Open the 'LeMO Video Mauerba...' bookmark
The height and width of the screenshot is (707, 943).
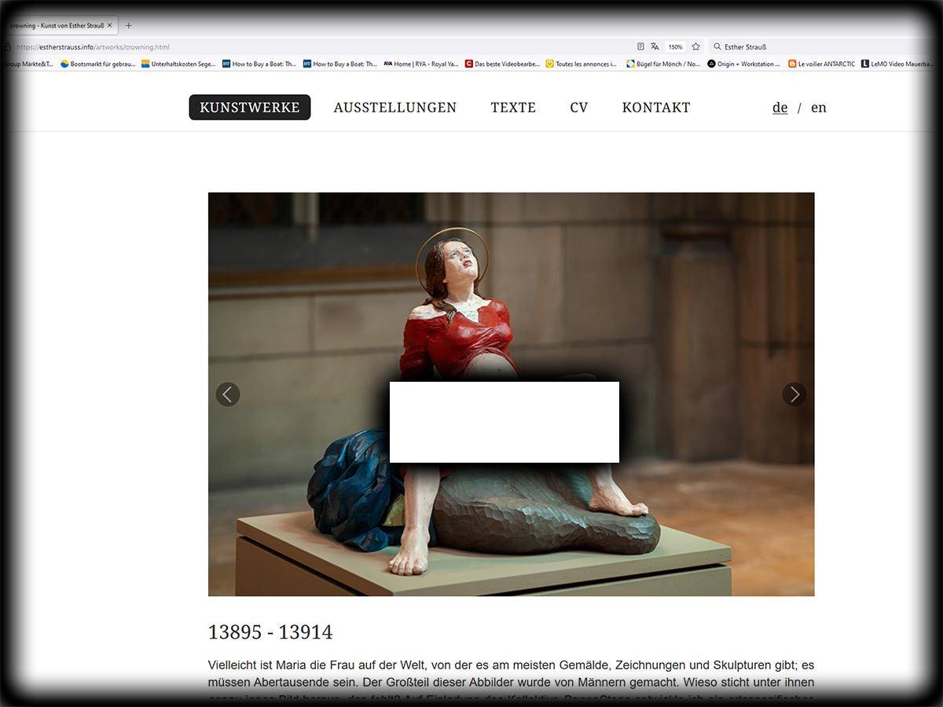[897, 64]
